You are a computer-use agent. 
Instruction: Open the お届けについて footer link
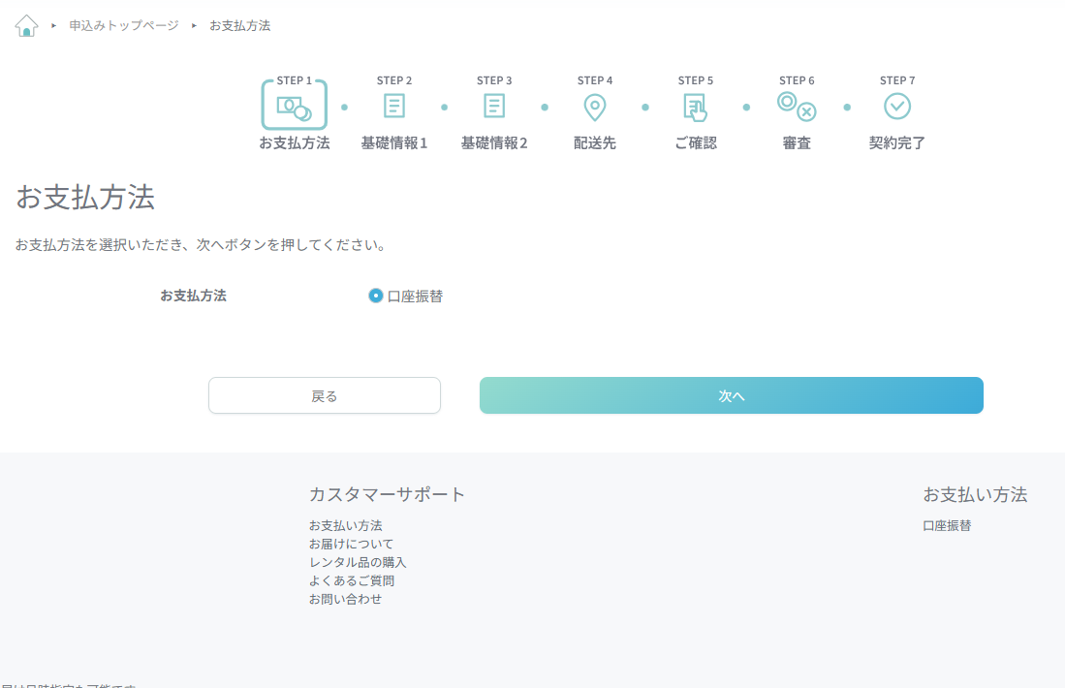(351, 543)
